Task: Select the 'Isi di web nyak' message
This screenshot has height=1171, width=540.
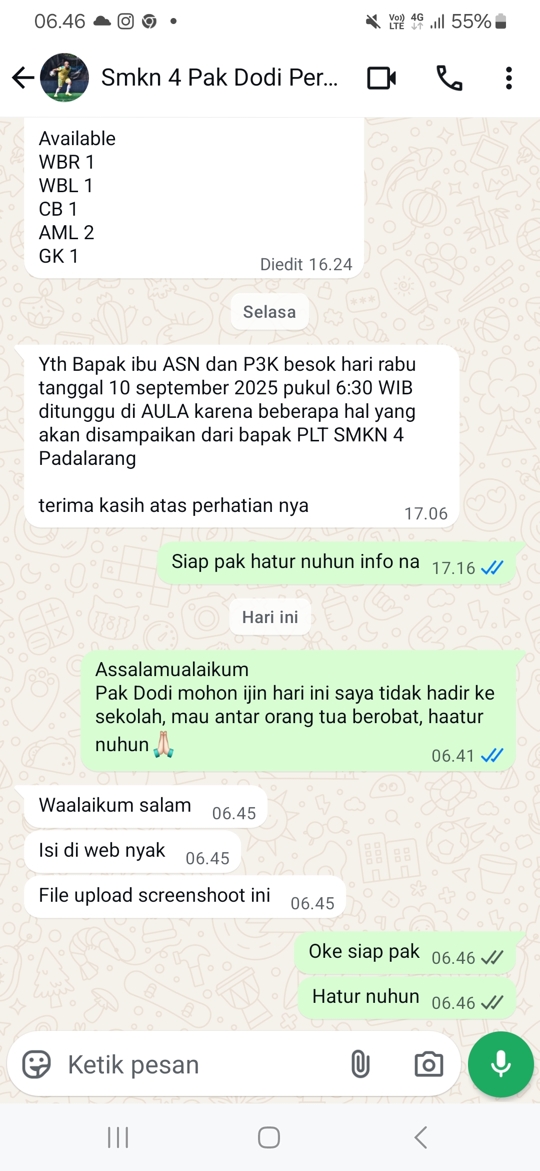Action: coord(132,852)
